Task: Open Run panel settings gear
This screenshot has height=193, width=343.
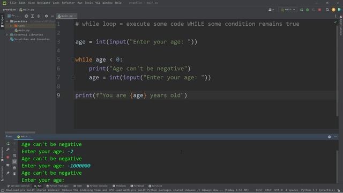Action: point(329,137)
